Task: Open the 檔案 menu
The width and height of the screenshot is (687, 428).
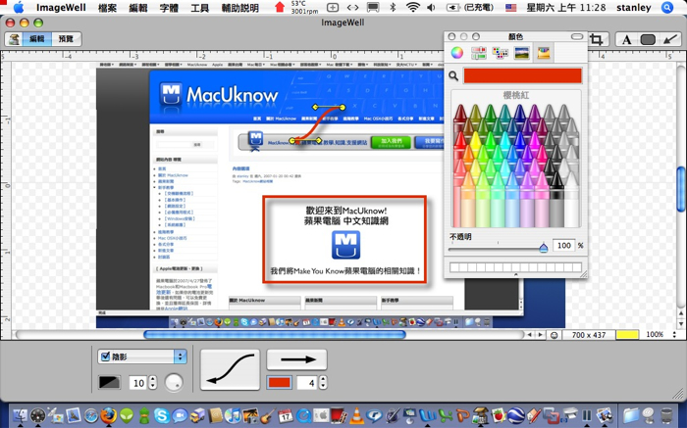Action: [x=107, y=8]
